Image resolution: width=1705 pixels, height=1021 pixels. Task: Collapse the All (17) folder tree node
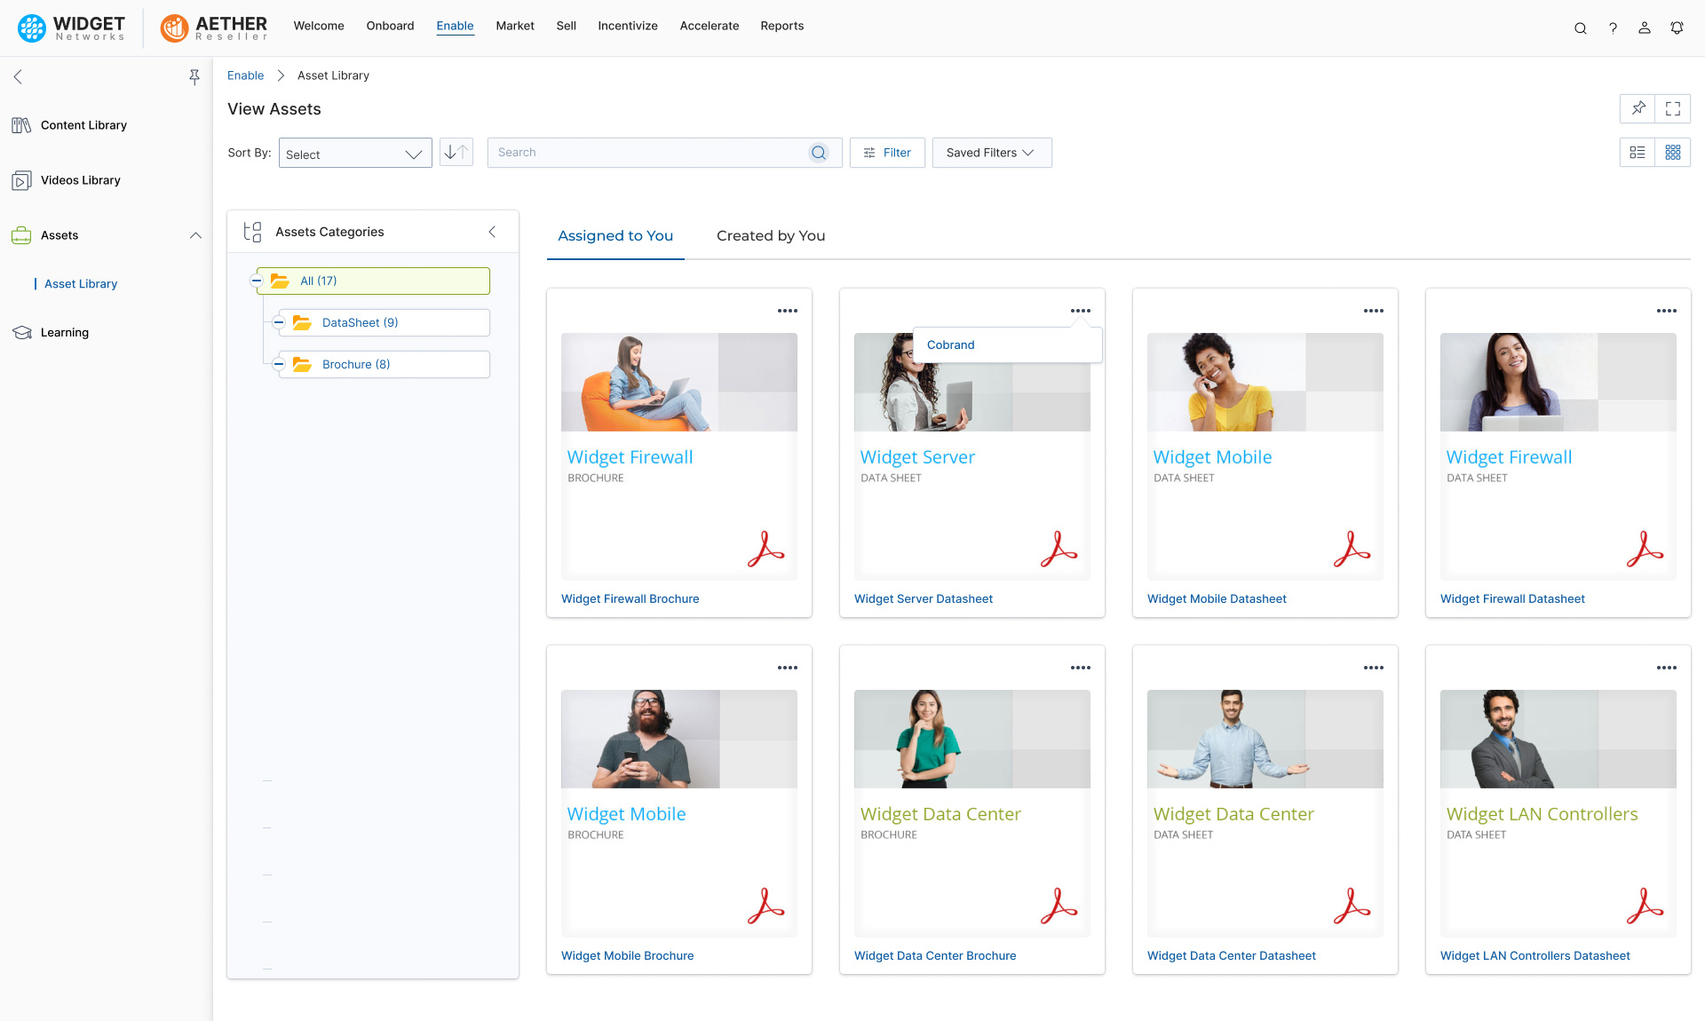[257, 281]
